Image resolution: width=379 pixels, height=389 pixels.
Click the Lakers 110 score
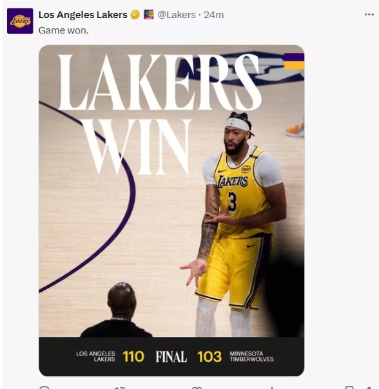(x=133, y=357)
